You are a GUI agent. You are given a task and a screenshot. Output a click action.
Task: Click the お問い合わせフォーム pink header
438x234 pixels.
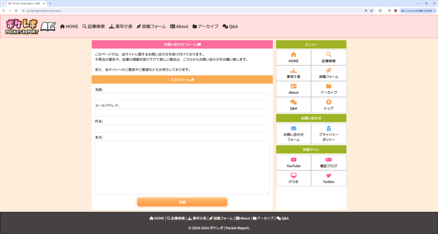182,44
